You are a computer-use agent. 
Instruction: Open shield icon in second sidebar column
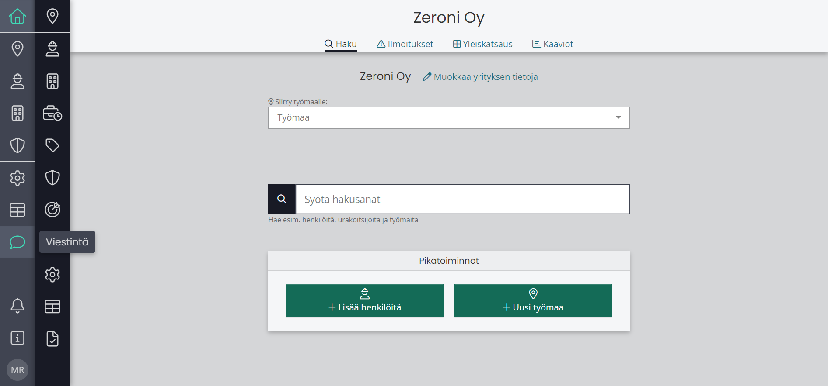(52, 178)
